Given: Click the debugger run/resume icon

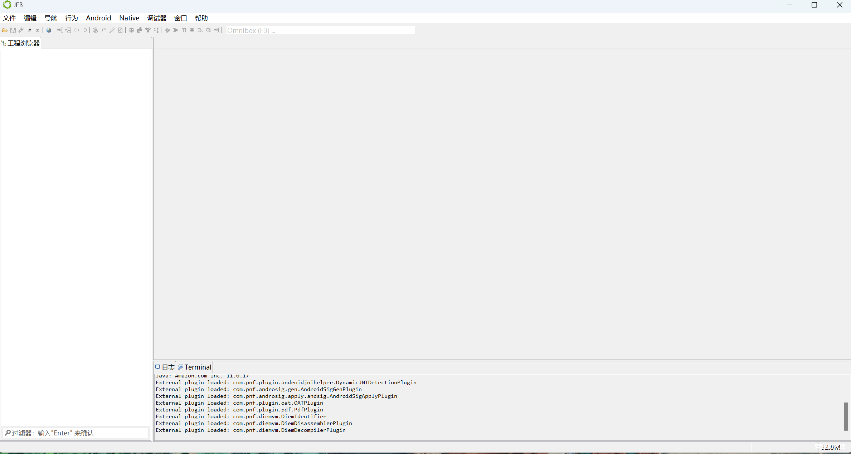Looking at the screenshot, I should tap(175, 30).
